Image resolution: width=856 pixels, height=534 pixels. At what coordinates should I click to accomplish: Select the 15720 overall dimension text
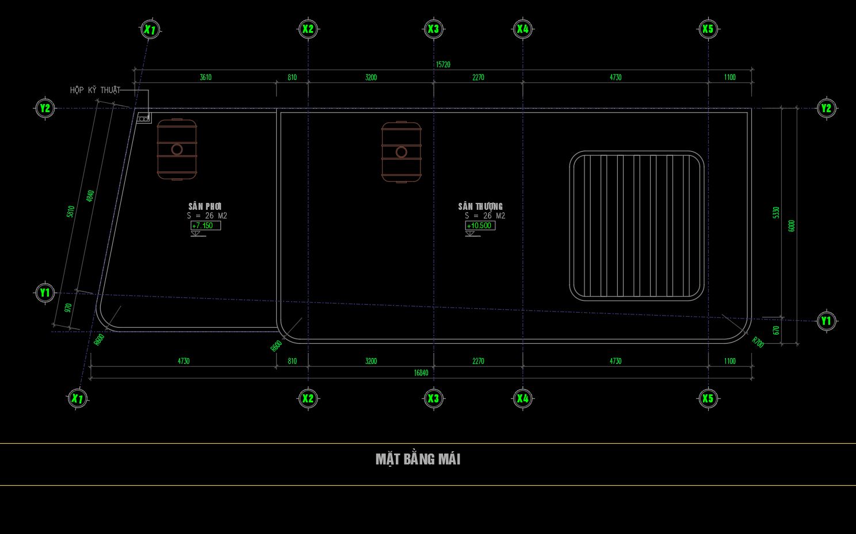tap(443, 65)
